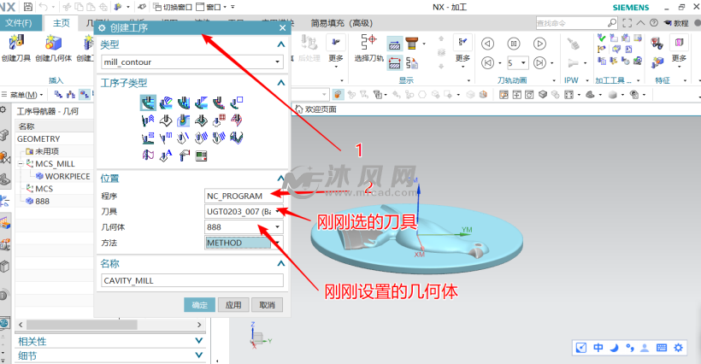The width and height of the screenshot is (701, 364).
Task: Click the settings gear in IME bar
Action: coord(678,348)
